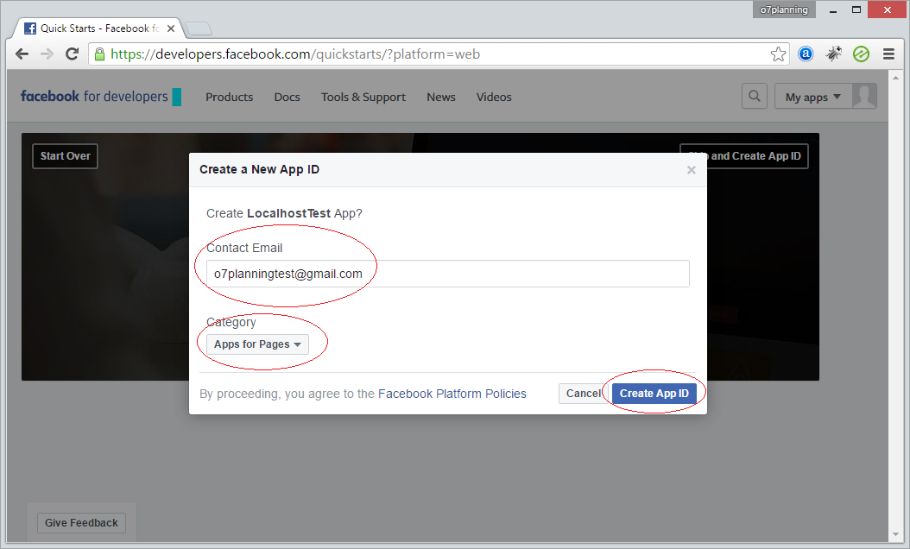Image resolution: width=910 pixels, height=549 pixels.
Task: Open the Category dropdown 'Apps for Pages'
Action: [257, 344]
